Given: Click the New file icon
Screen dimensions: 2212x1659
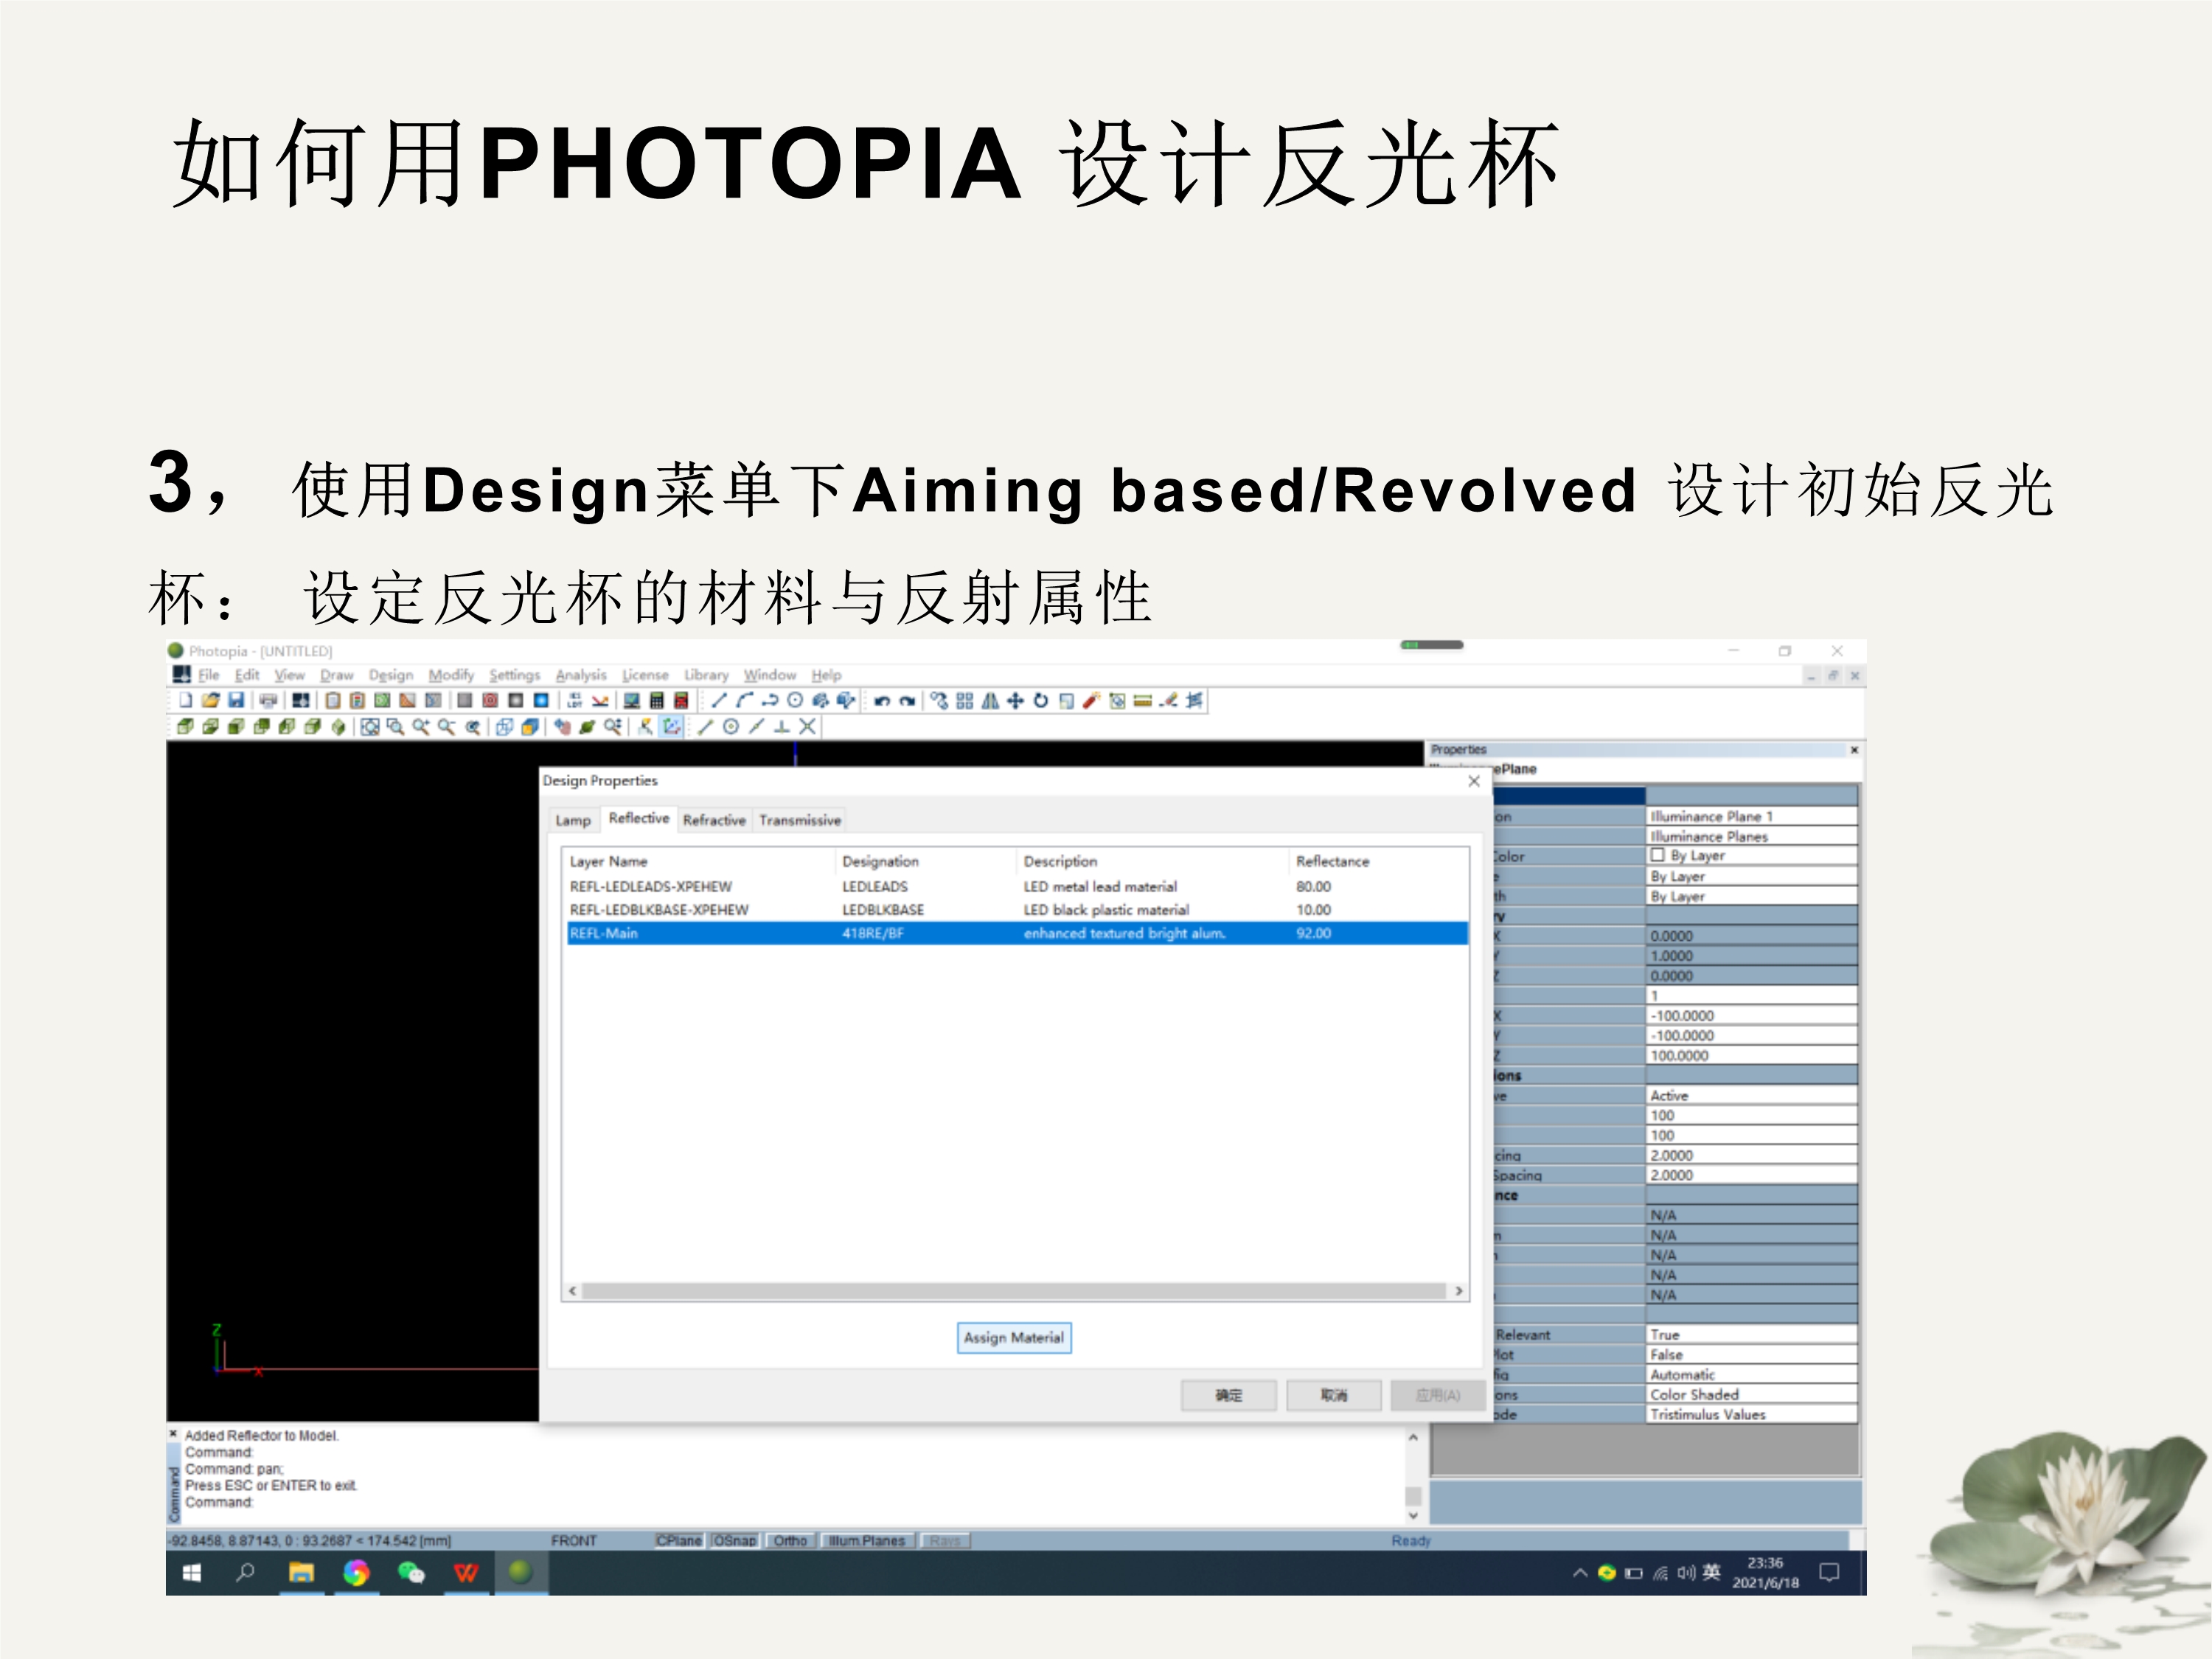Looking at the screenshot, I should pyautogui.click(x=186, y=700).
